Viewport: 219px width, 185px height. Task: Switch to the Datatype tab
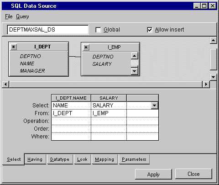(60, 159)
